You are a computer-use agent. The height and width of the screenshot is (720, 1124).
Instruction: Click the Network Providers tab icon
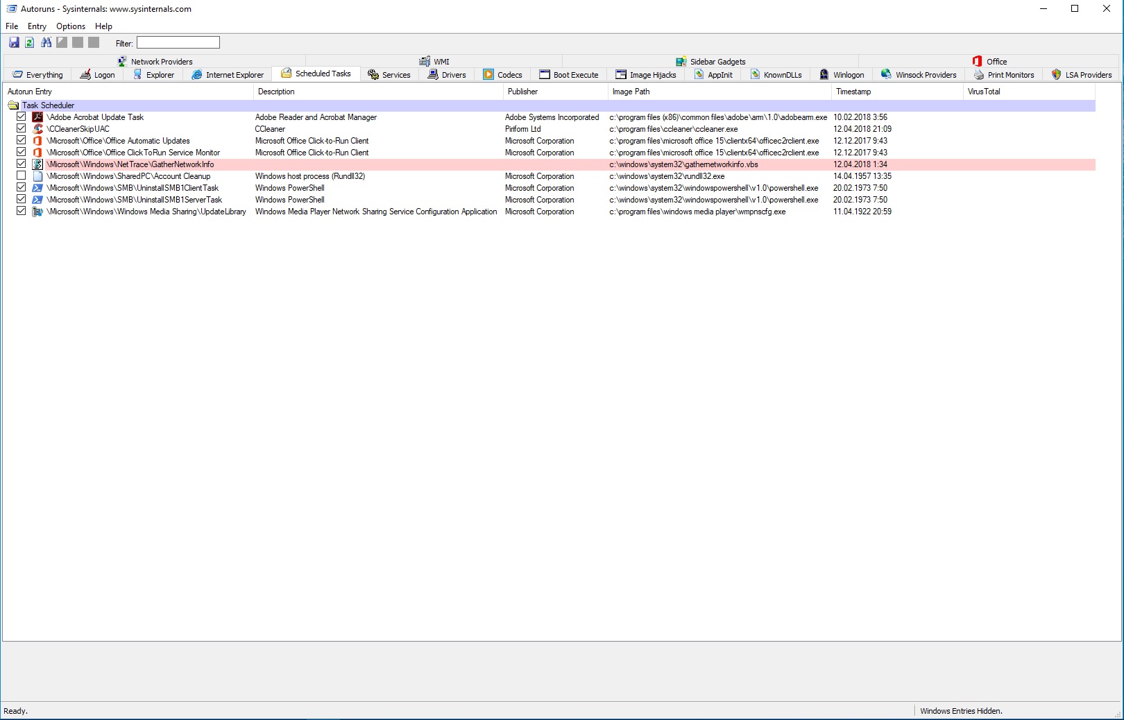(122, 61)
